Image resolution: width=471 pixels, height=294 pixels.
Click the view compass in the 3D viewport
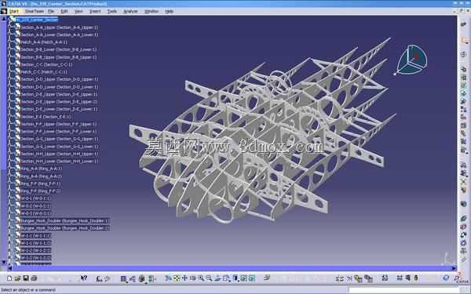[411, 60]
